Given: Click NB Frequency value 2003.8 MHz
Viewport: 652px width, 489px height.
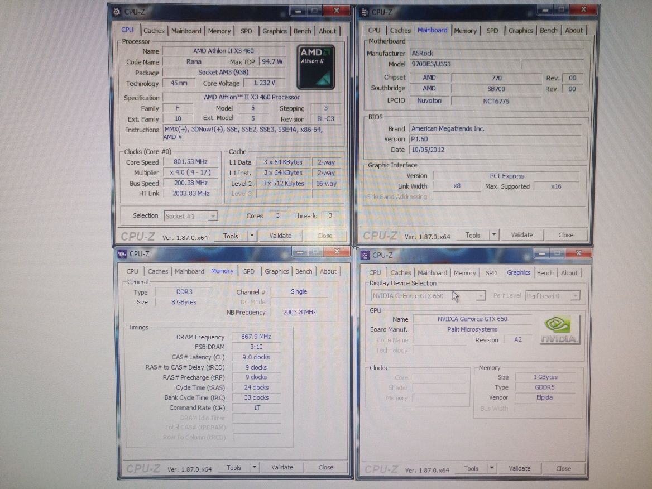Looking at the screenshot, I should [x=299, y=312].
